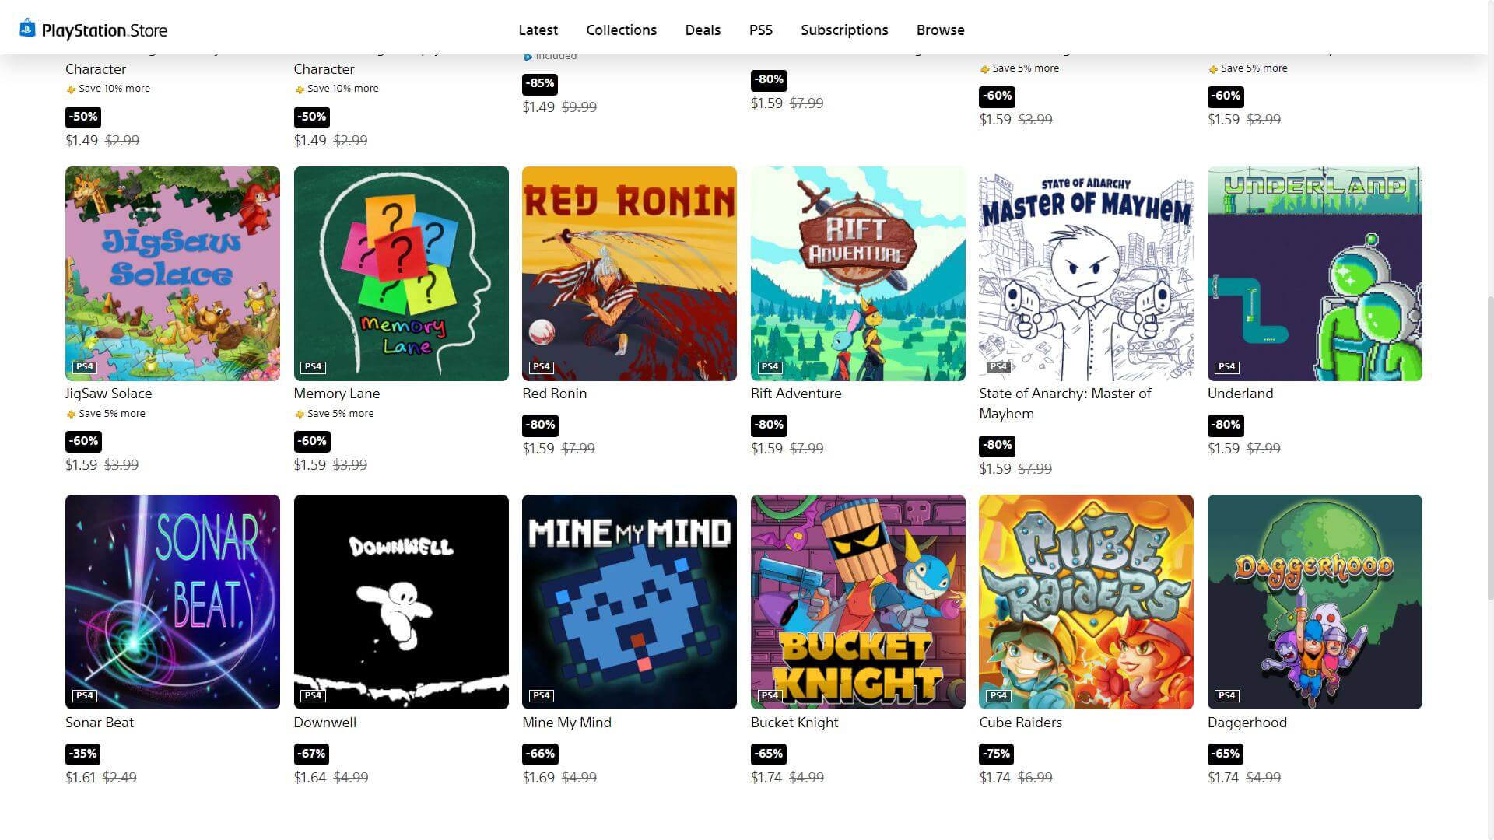Viewport: 1494px width, 840px height.
Task: Click the PS4 badge on Daggerhood cover
Action: point(1226,695)
